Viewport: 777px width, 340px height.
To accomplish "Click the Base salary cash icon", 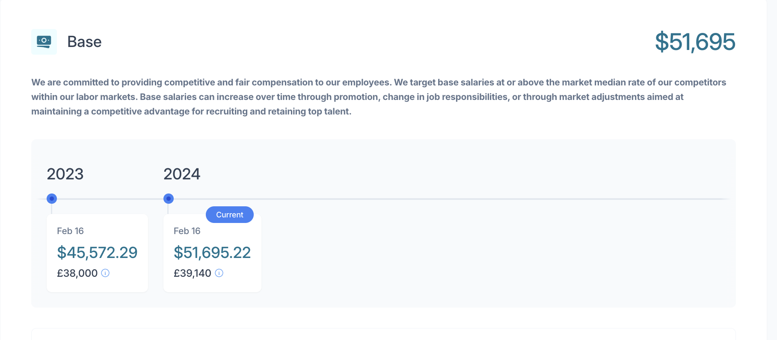I will pyautogui.click(x=44, y=42).
